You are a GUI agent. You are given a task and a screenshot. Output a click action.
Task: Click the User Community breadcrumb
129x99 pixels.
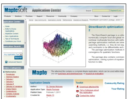pos(41,20)
